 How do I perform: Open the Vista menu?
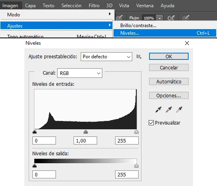pos(124,6)
